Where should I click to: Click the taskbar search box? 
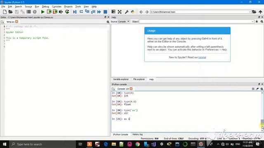pyautogui.click(x=42, y=144)
